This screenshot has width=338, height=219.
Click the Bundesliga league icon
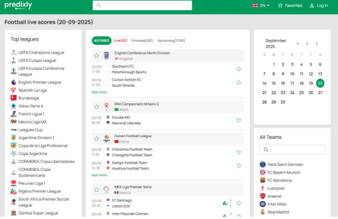(14, 98)
